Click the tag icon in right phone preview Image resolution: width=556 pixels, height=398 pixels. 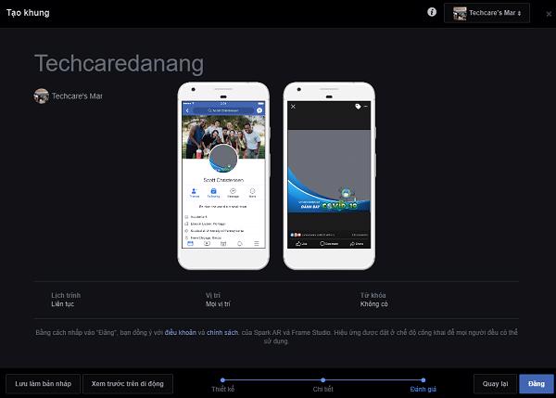[358, 107]
